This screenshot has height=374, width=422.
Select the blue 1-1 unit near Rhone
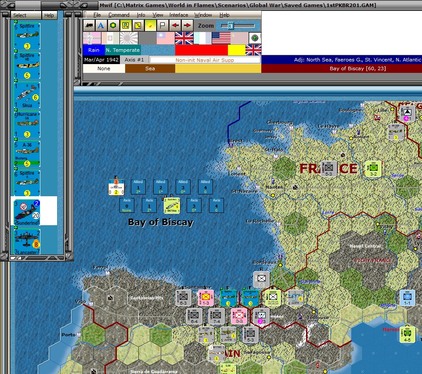click(x=407, y=298)
